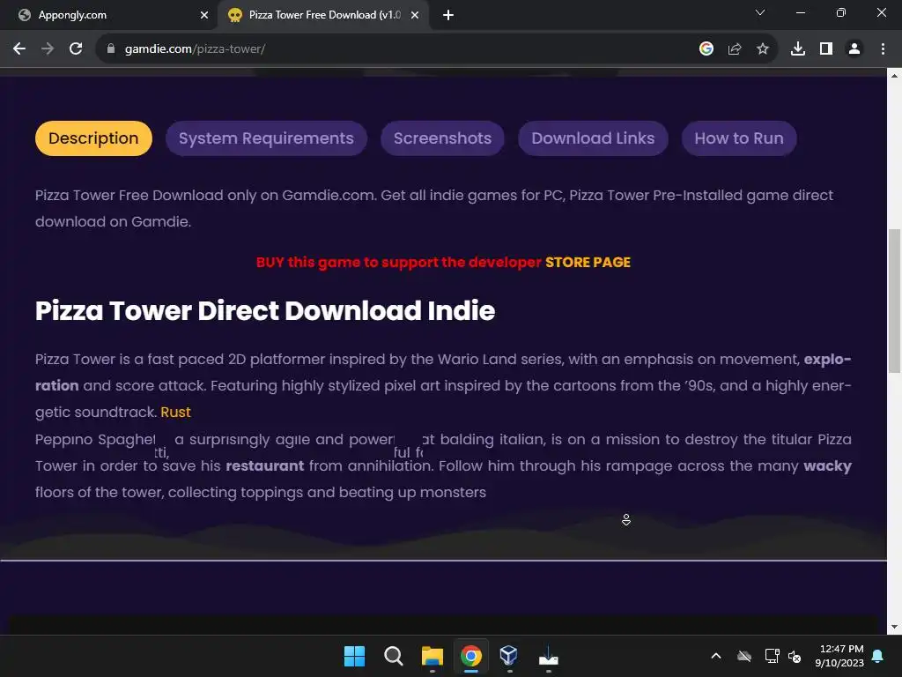
Task: Open System Requirements tab
Action: (x=266, y=138)
